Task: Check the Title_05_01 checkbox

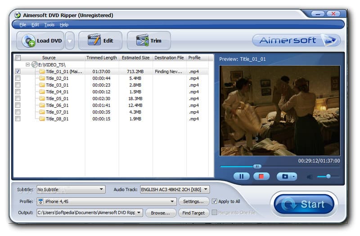Action: pos(18,98)
